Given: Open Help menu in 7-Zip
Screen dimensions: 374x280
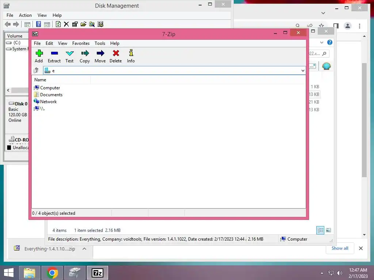Looking at the screenshot, I should click(x=115, y=43).
